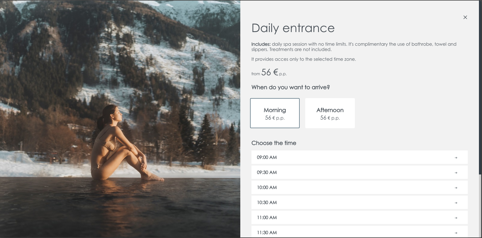Pick the 10:30 AM time slot

360,202
